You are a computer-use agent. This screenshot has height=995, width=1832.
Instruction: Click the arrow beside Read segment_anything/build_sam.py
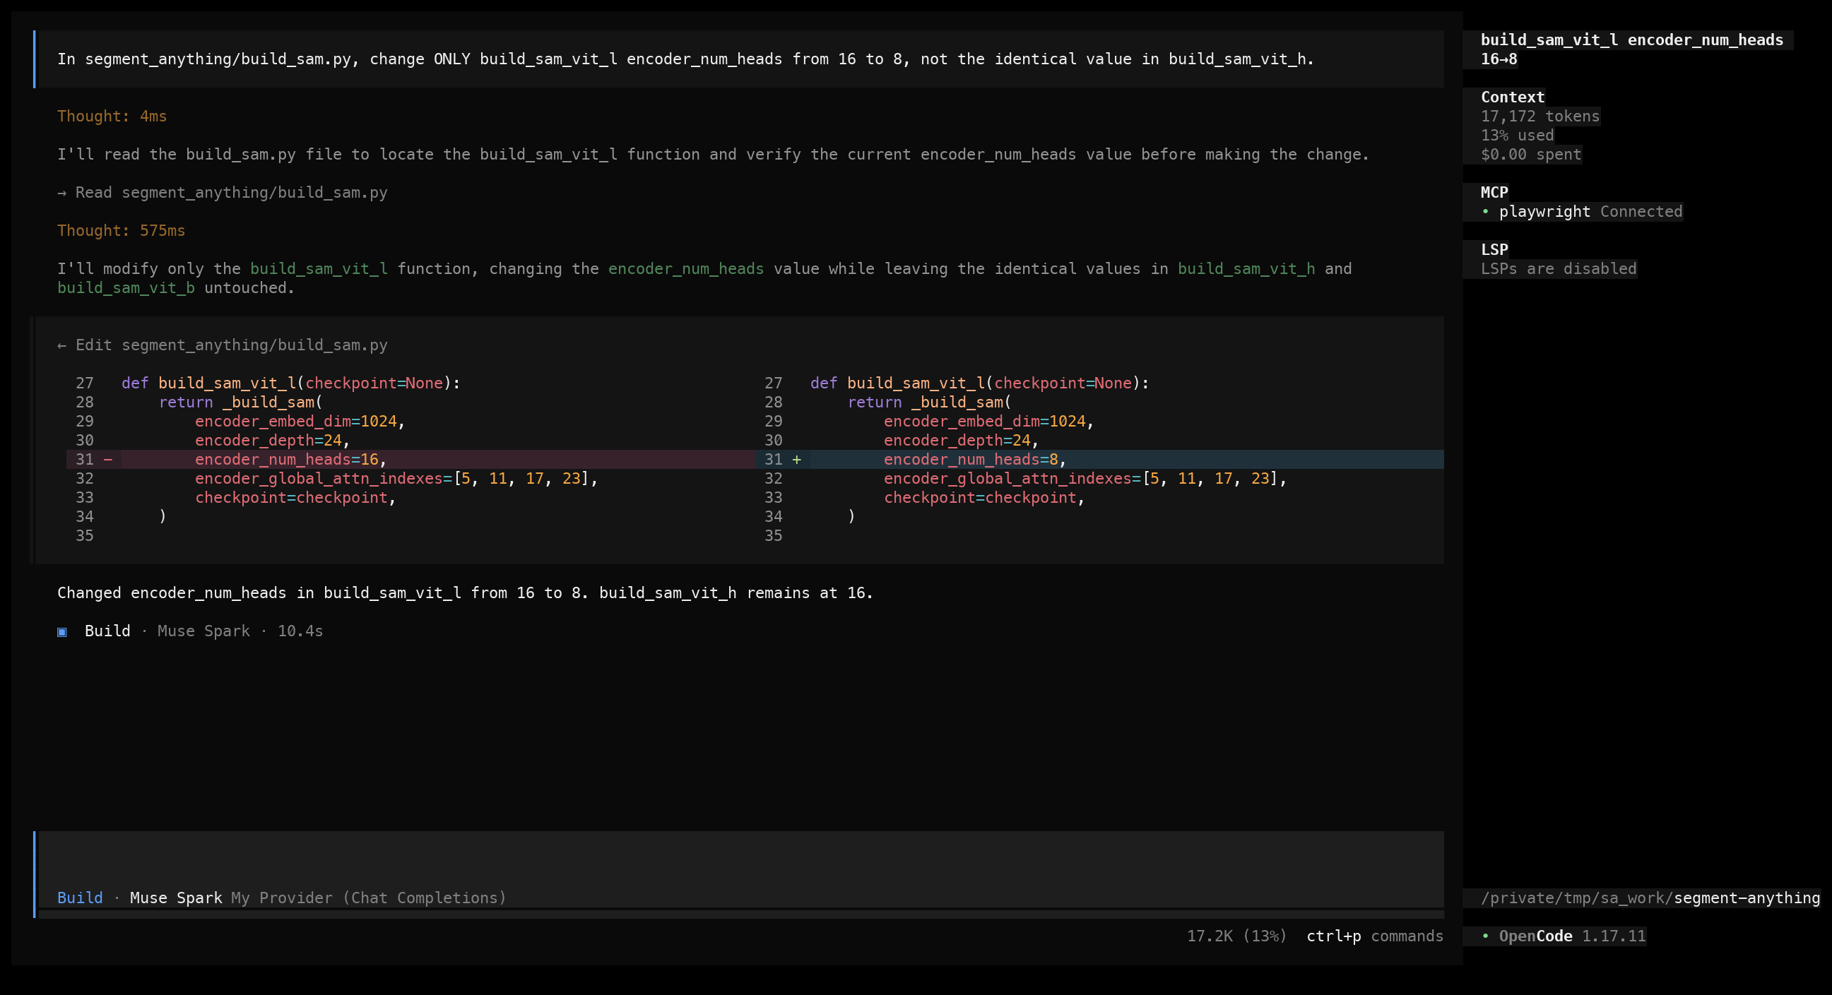pyautogui.click(x=62, y=193)
